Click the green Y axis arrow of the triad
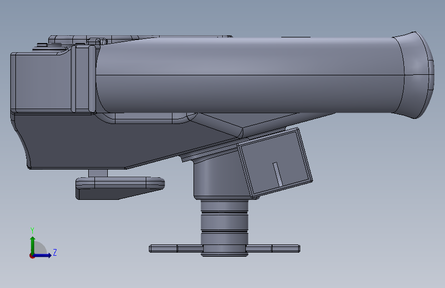This screenshot has width=445, height=288. point(33,245)
